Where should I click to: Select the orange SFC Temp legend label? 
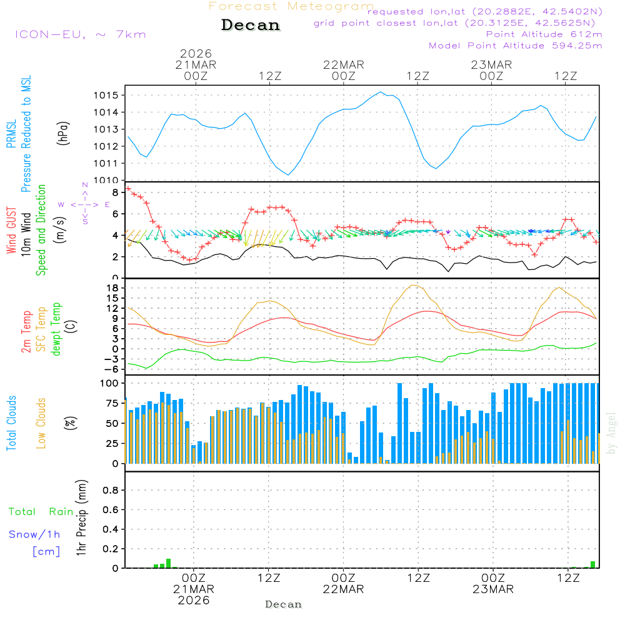(x=41, y=330)
